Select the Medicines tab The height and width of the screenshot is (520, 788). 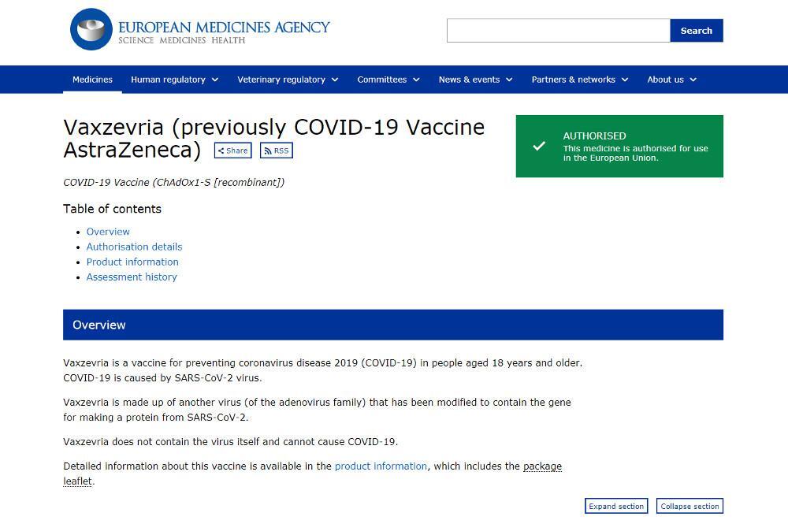[92, 80]
